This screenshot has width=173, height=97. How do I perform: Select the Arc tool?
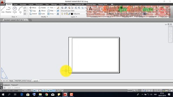21,10
